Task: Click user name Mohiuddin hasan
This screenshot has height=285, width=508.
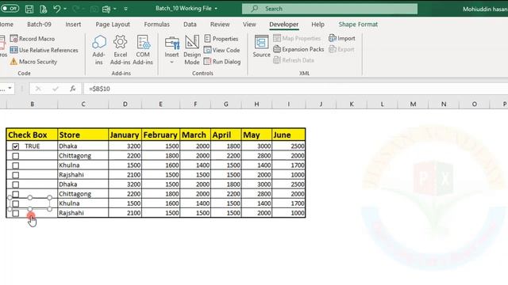Action: (485, 9)
